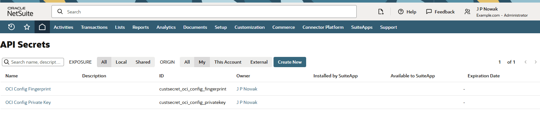This screenshot has height=125, width=540.
Task: Click the Feedback speech bubble icon
Action: (429, 12)
